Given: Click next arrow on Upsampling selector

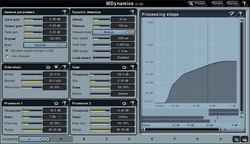Looking at the screenshot, I should point(46,139).
